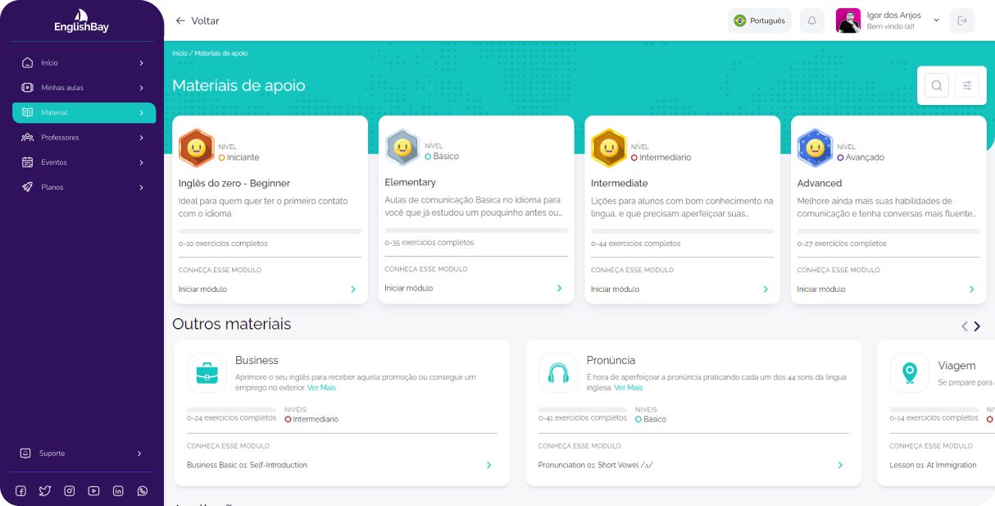This screenshot has height=506, width=995.
Task: Click the Intermediate module progress bar
Action: [682, 232]
